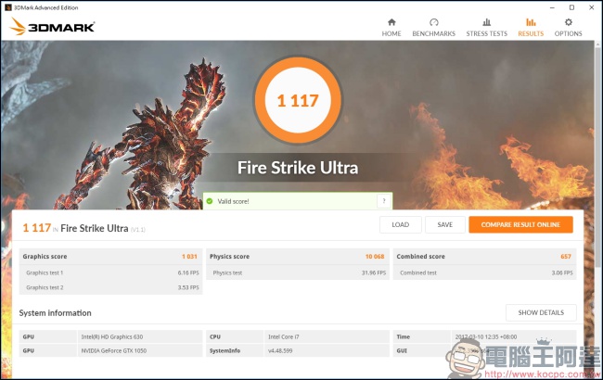Click COMPARE RESULT ONLINE button
The width and height of the screenshot is (603, 380).
coord(520,225)
